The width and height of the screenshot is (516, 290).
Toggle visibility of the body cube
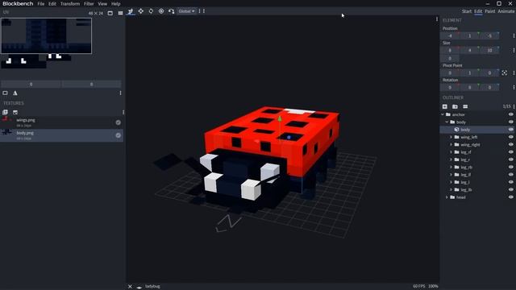[510, 130]
